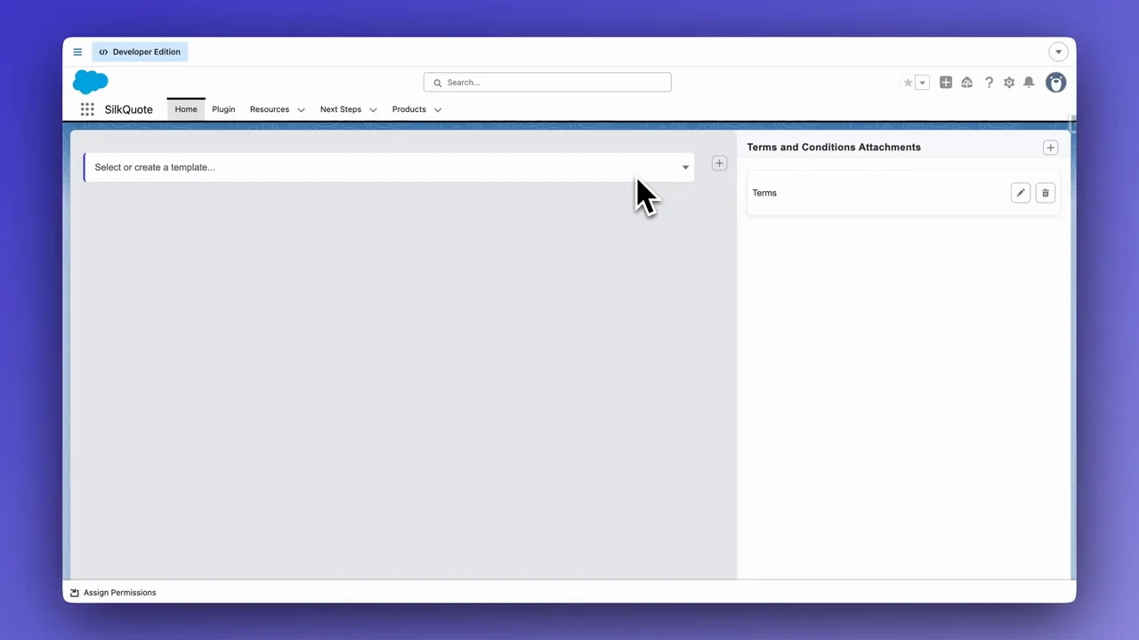Open the favorites list dropdown arrow
The image size is (1139, 640).
[923, 83]
